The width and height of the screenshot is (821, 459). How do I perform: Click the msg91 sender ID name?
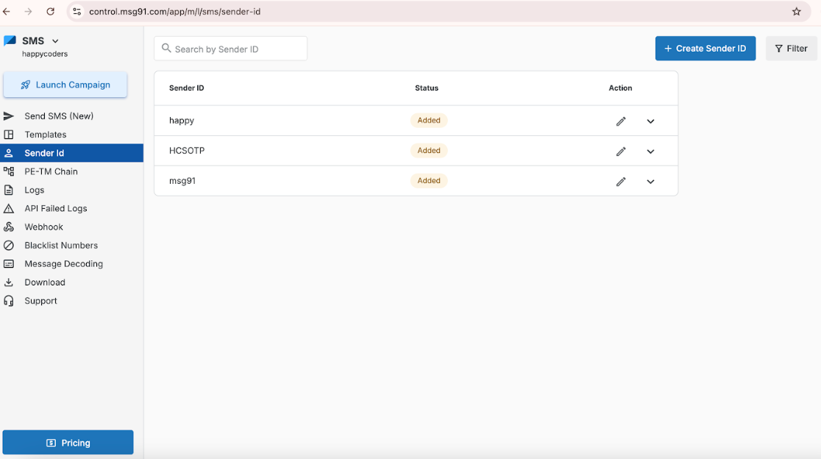(x=182, y=181)
